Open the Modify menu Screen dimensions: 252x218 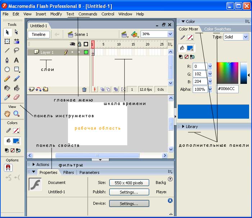56,14
